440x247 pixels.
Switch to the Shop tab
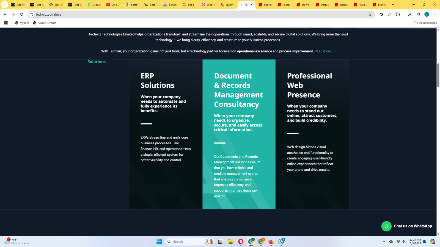189,5
